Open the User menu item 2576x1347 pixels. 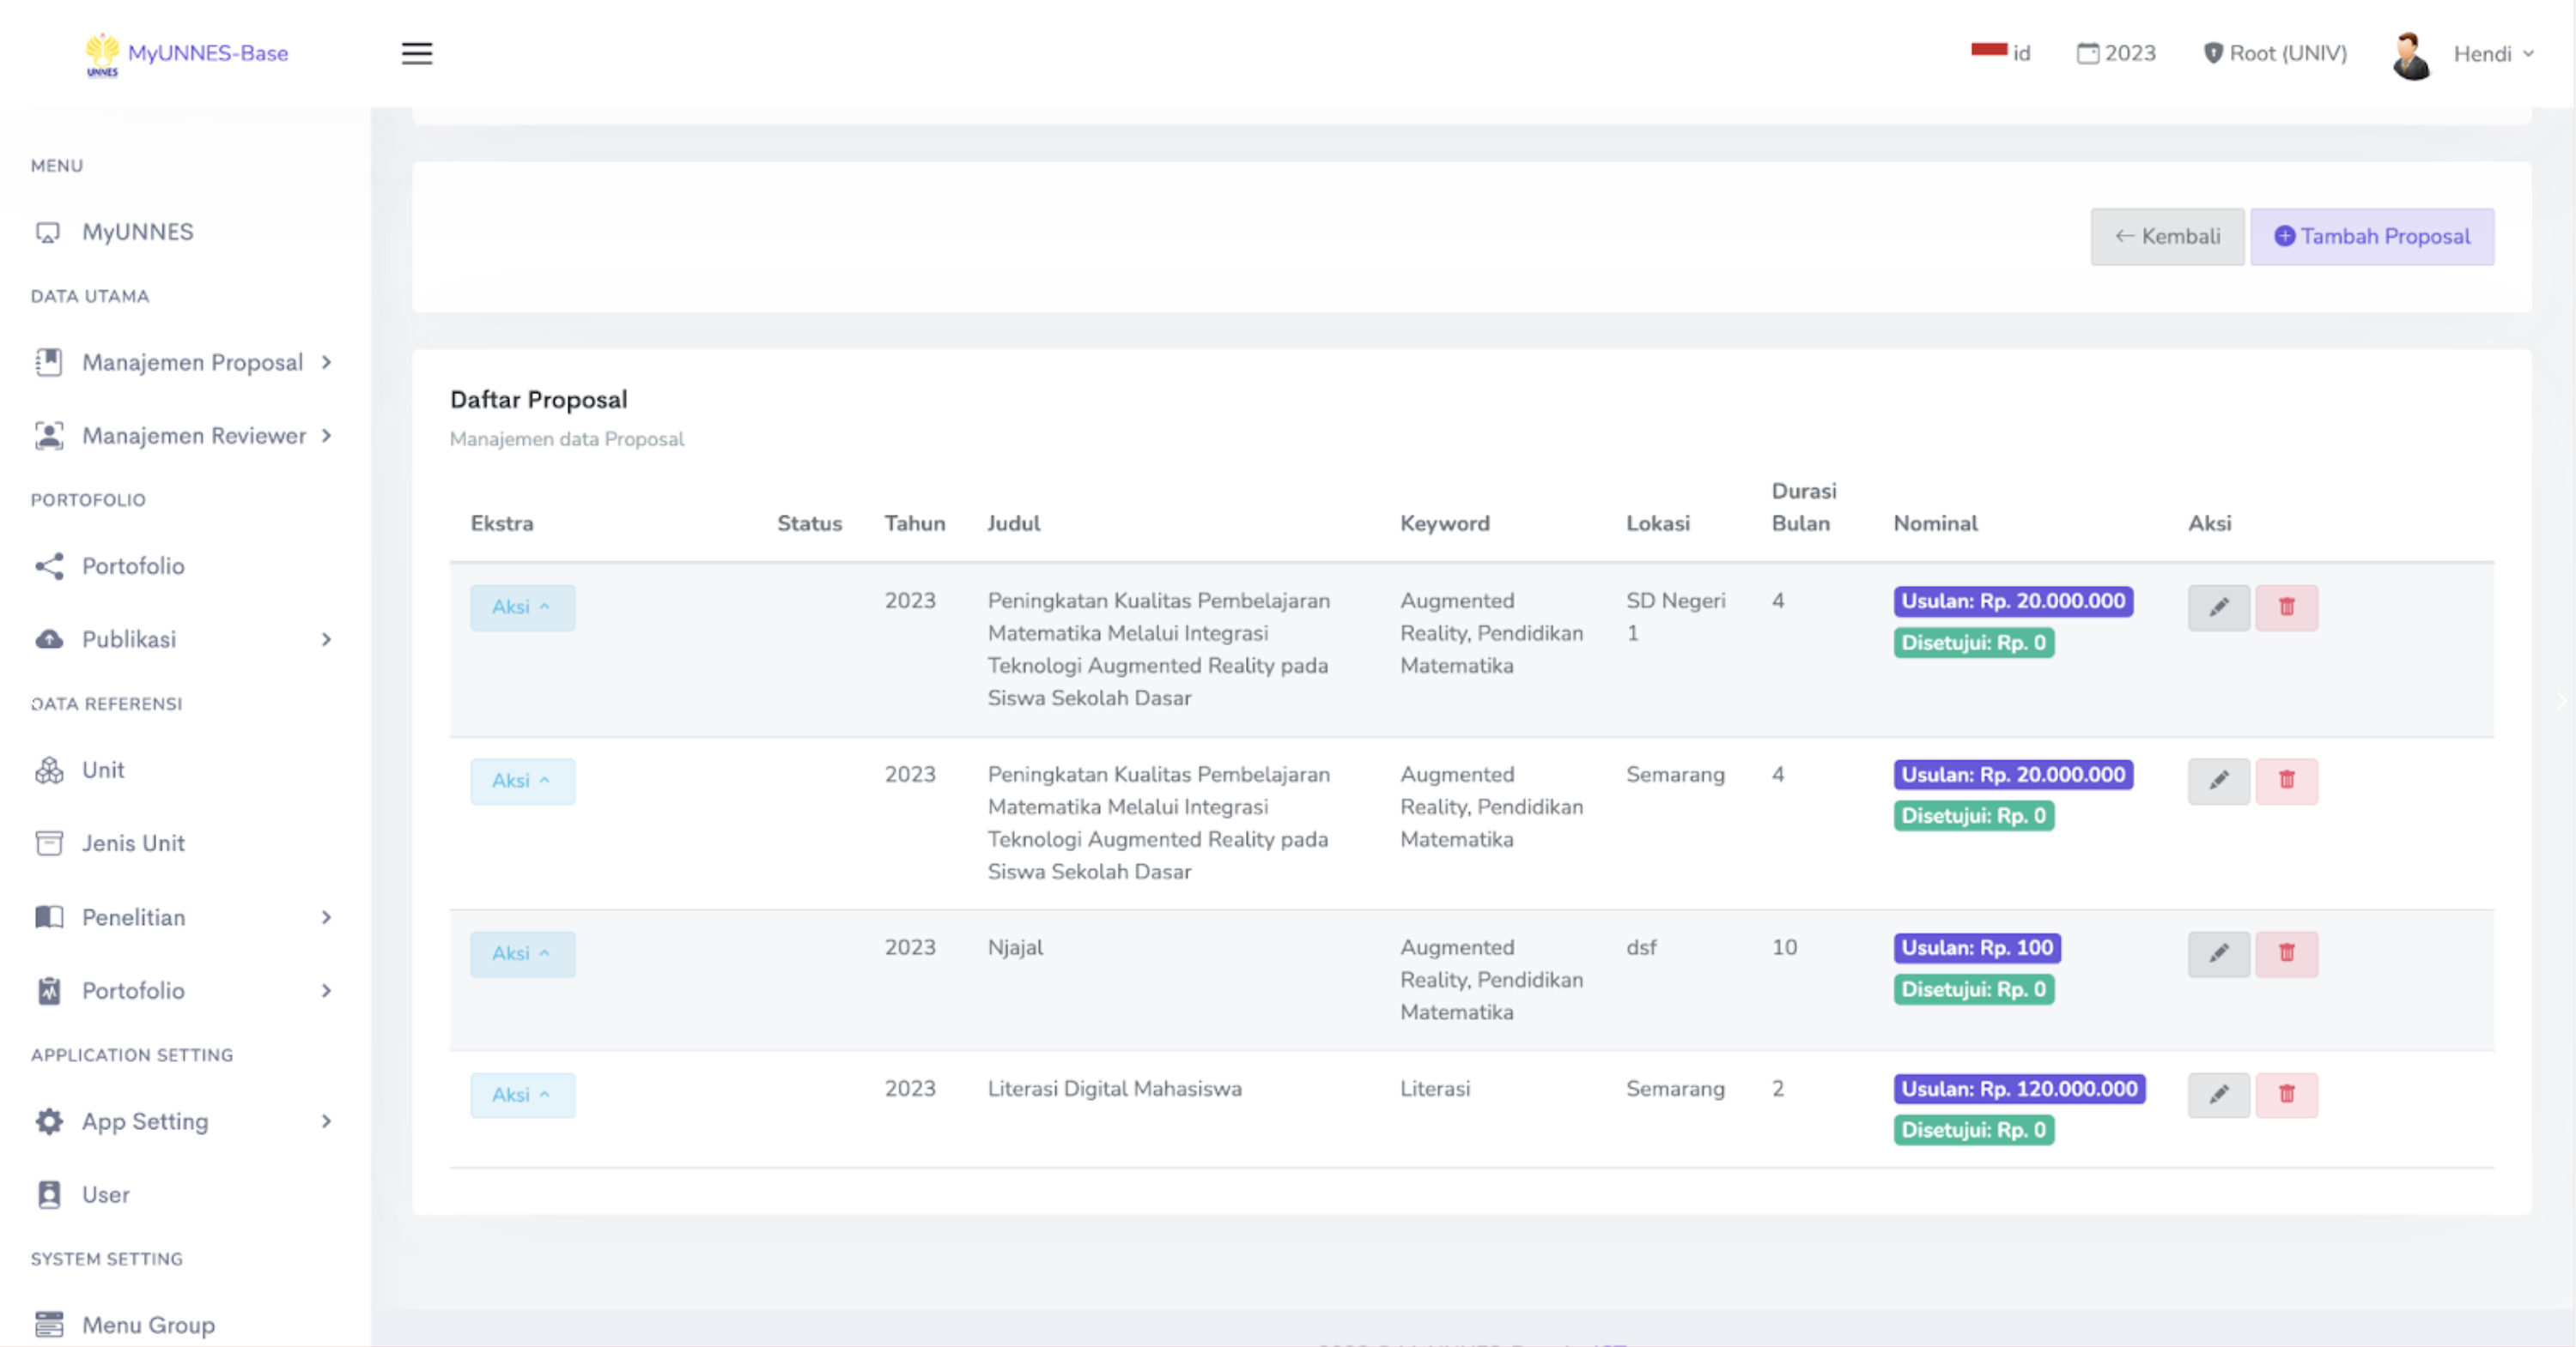point(105,1194)
